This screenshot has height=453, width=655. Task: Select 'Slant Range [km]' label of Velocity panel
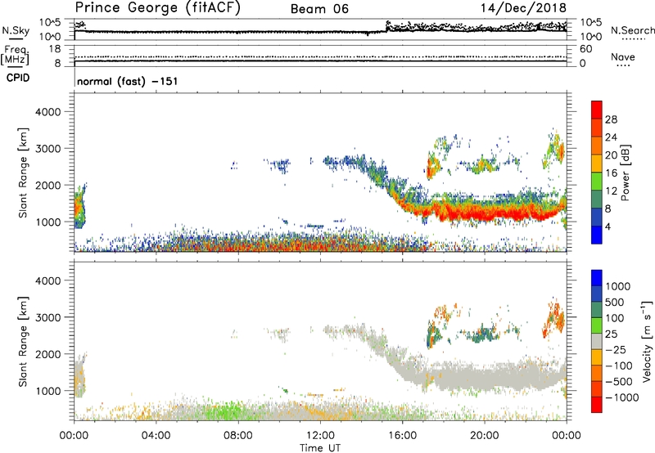click(23, 342)
